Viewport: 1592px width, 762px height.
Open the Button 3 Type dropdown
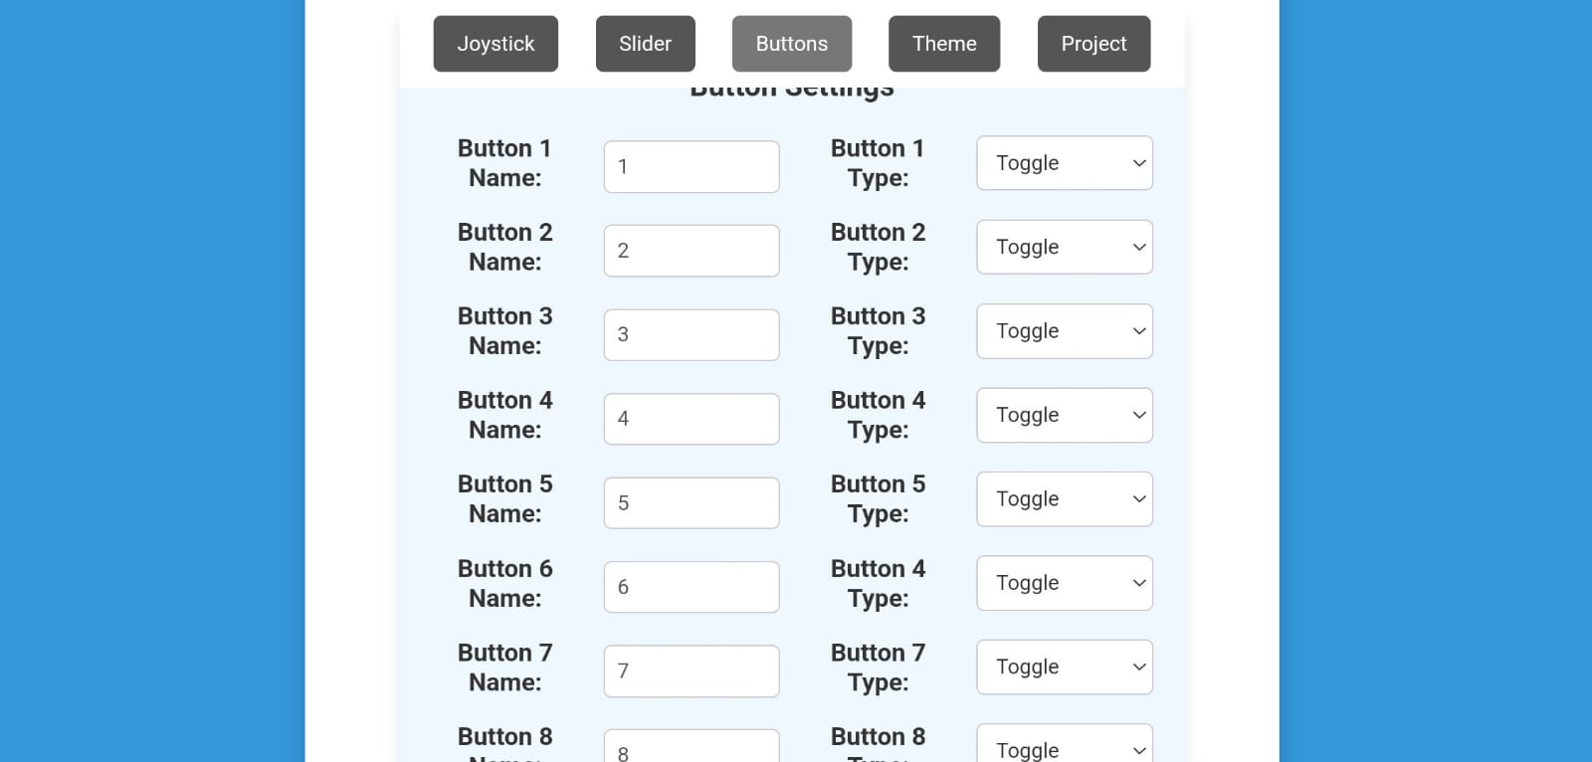point(1064,330)
